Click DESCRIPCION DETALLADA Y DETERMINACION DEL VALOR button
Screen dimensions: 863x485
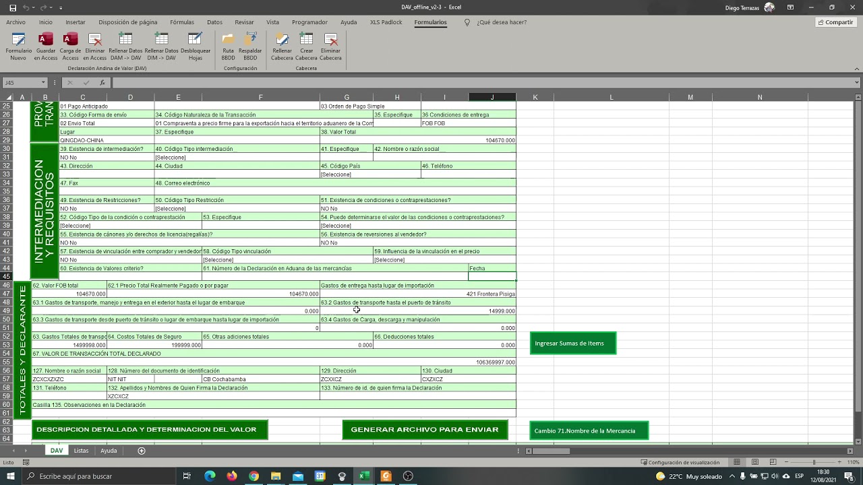point(149,430)
